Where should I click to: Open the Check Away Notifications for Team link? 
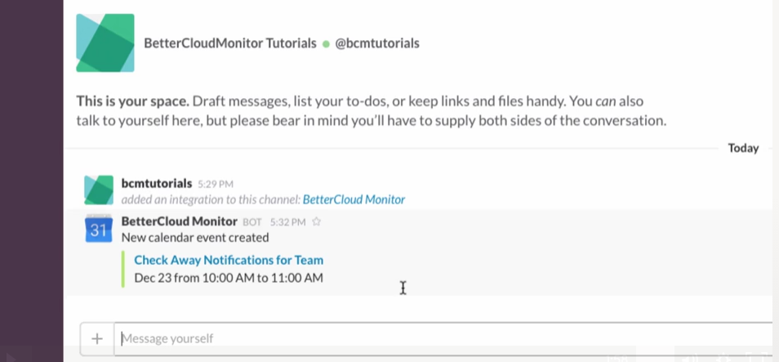[229, 260]
